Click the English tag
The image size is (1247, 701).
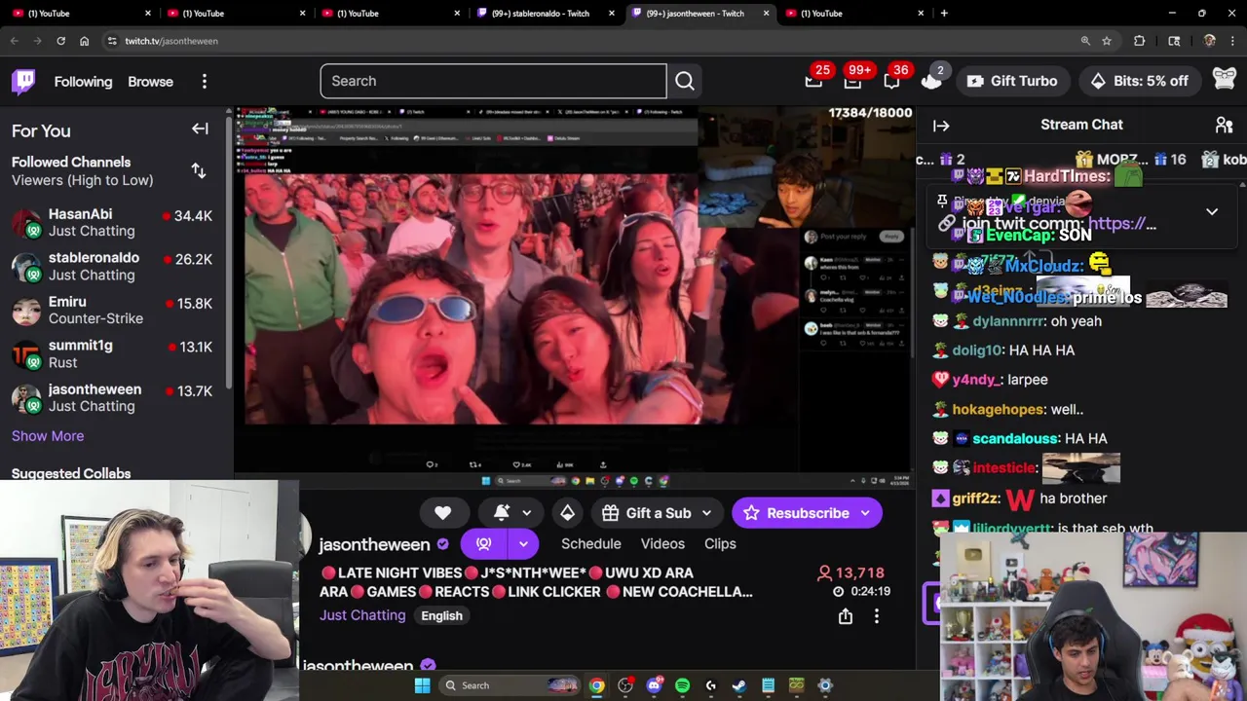(x=441, y=615)
